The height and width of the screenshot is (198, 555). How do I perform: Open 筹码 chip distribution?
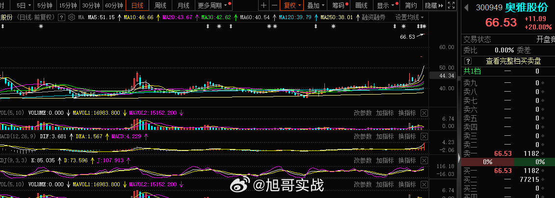point(339,5)
